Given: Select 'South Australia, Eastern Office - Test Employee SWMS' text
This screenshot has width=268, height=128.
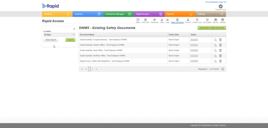Looking at the screenshot, I should pos(102,45).
